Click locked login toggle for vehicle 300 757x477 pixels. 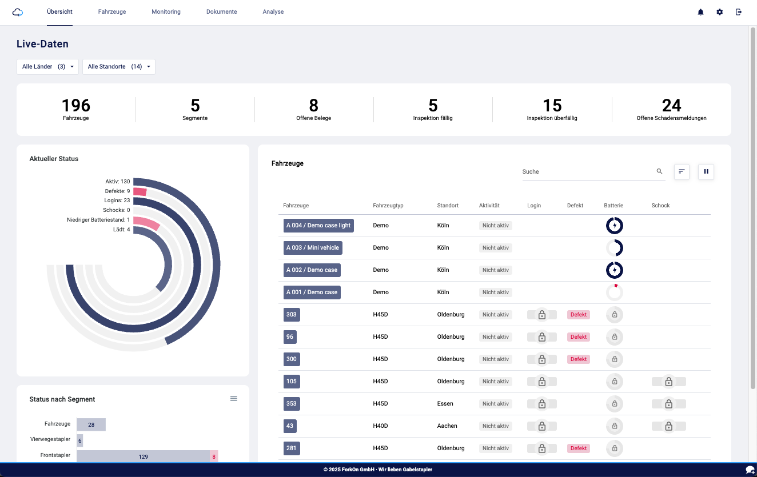click(x=542, y=359)
